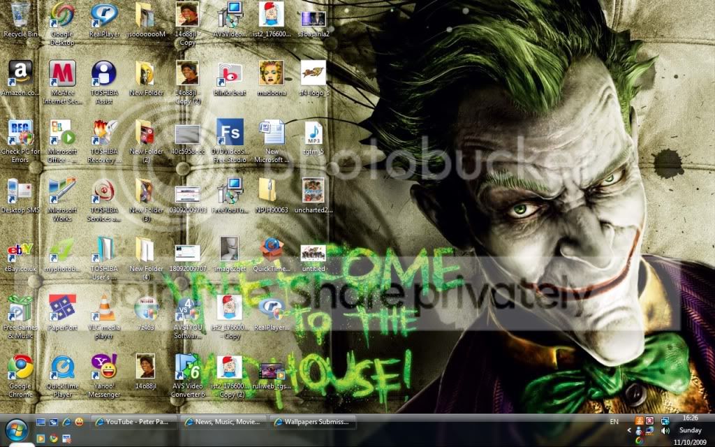Open the Recycle Bin desktop icon
Screen dimensions: 715x447
[x=20, y=19]
